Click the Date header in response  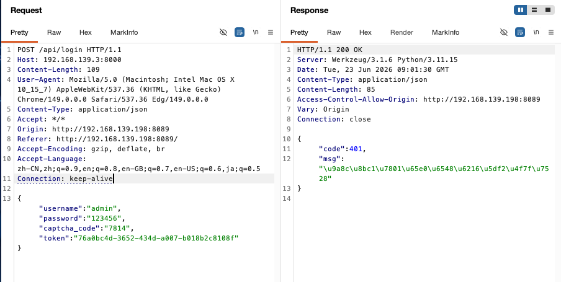[373, 69]
